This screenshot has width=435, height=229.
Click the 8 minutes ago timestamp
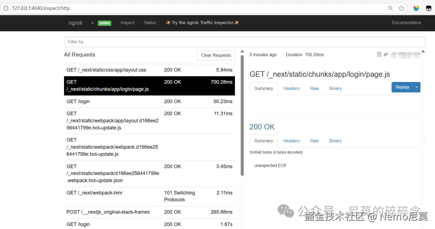(263, 55)
